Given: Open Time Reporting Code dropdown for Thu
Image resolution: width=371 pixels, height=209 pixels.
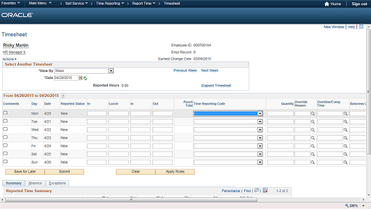Looking at the screenshot, I should point(260,138).
